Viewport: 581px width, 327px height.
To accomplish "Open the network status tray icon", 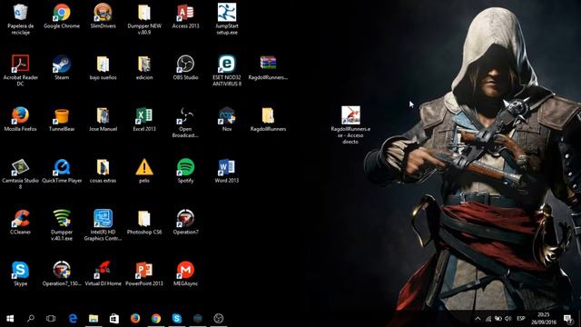I will 488,319.
